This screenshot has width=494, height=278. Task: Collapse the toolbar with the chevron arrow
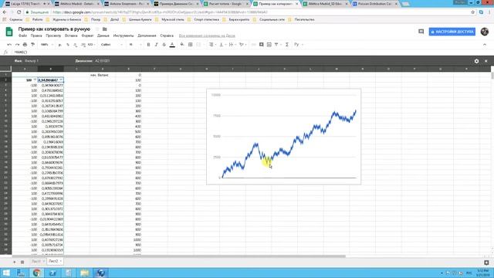click(x=485, y=45)
